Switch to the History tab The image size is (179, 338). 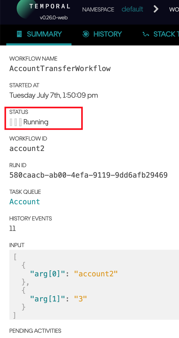tap(102, 34)
